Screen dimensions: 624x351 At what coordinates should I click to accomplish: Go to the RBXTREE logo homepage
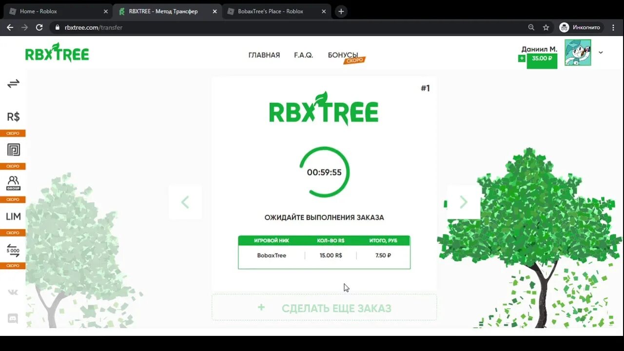coord(57,52)
